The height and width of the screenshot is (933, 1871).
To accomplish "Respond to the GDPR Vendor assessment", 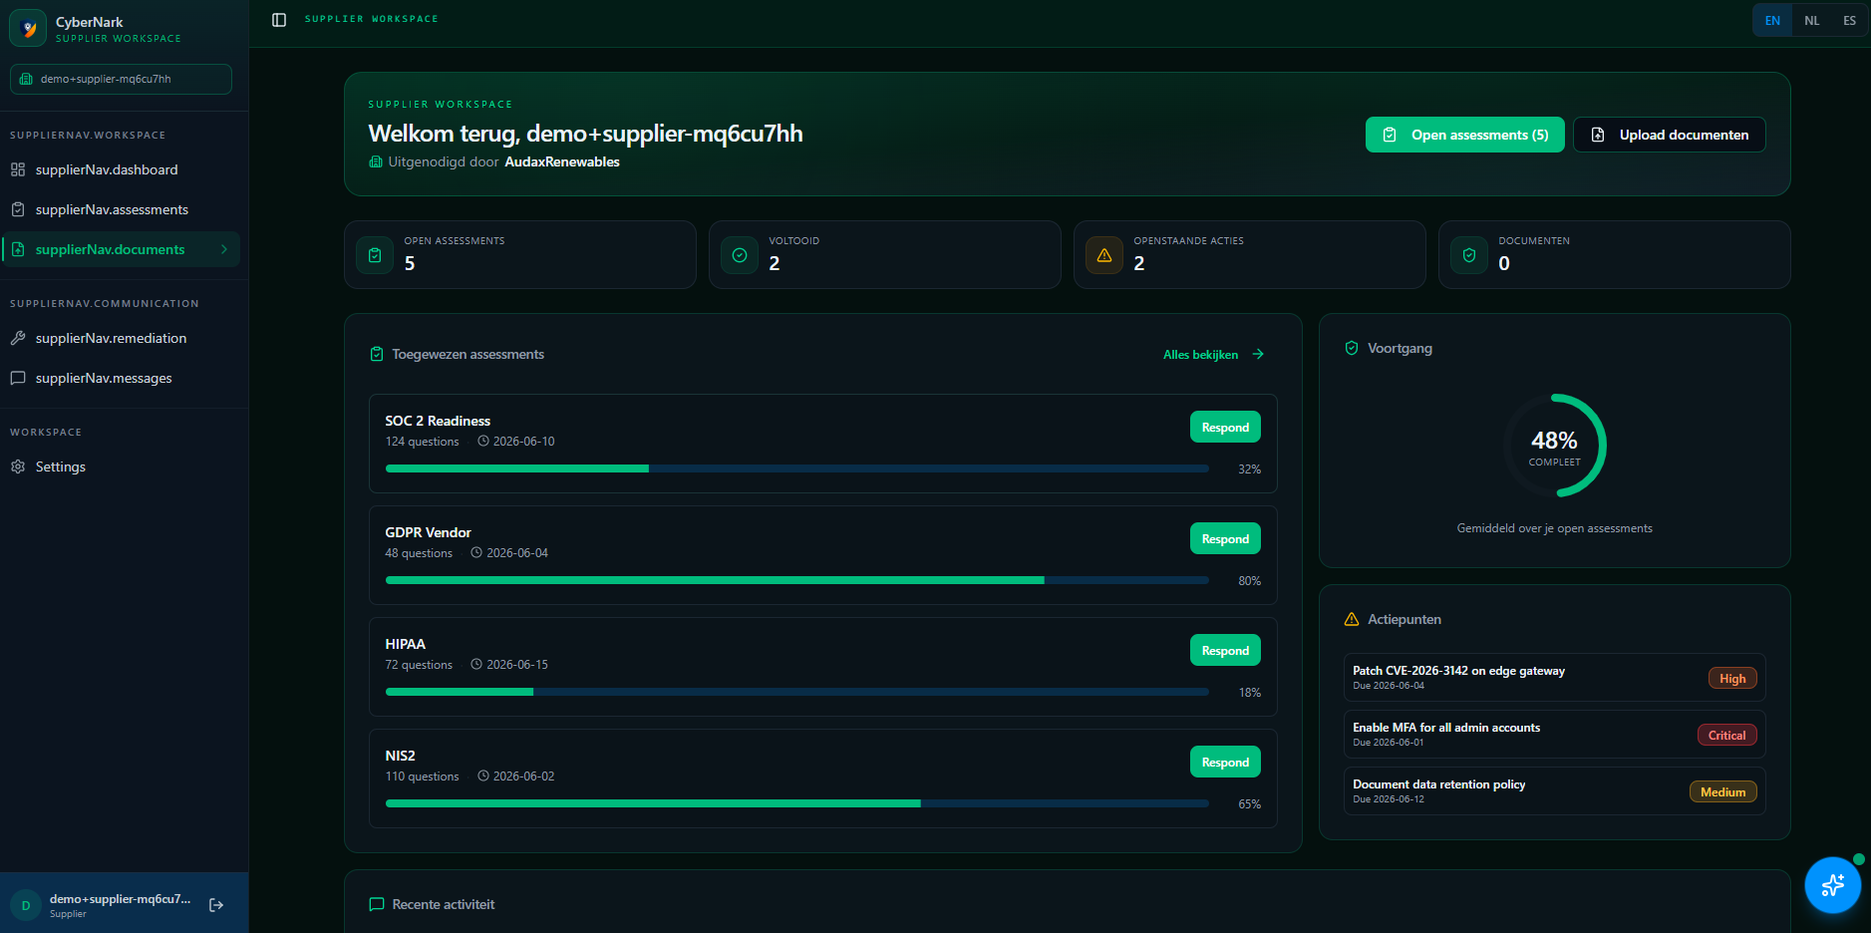I will (x=1225, y=538).
